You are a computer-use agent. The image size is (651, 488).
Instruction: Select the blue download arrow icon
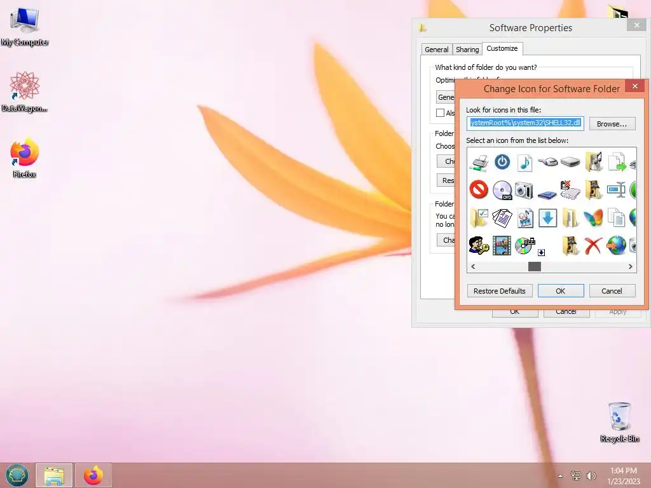547,218
